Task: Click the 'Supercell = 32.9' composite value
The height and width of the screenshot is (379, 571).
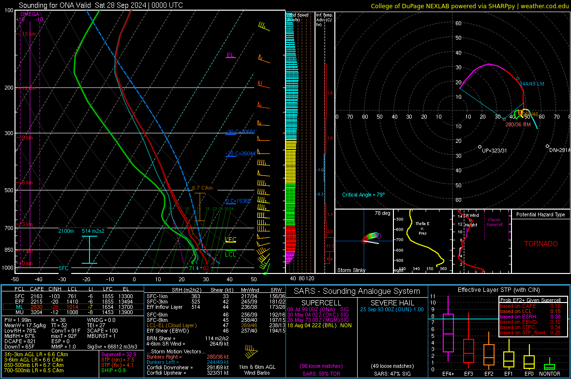Action: coord(119,354)
